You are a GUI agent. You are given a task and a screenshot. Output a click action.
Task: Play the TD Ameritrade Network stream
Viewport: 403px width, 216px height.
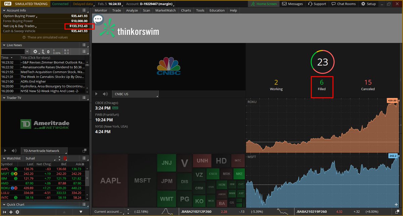[5, 151]
